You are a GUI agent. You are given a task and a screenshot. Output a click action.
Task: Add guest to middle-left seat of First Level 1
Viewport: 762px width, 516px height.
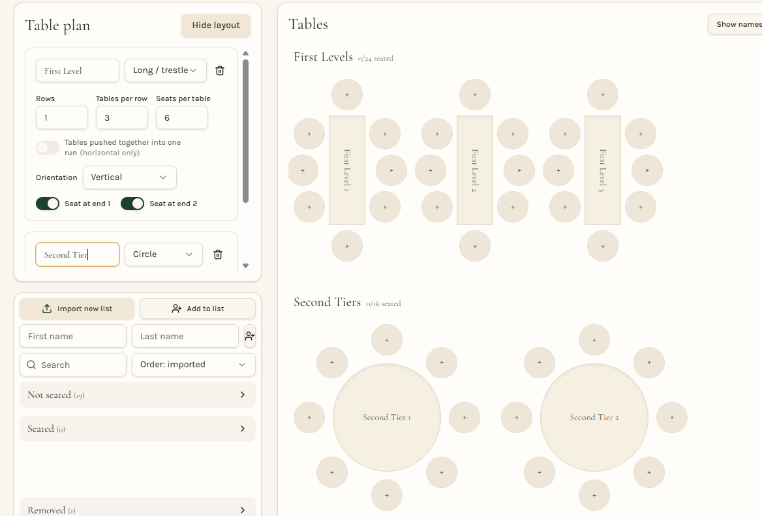[x=303, y=170]
